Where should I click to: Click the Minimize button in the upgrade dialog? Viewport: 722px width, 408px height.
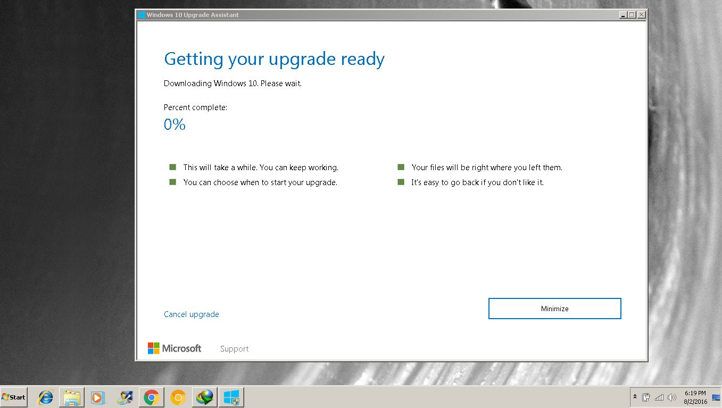[x=554, y=309]
